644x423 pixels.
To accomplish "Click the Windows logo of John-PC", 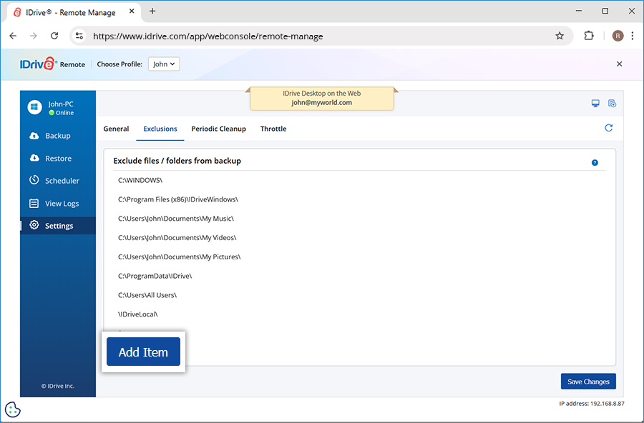I will coord(35,107).
